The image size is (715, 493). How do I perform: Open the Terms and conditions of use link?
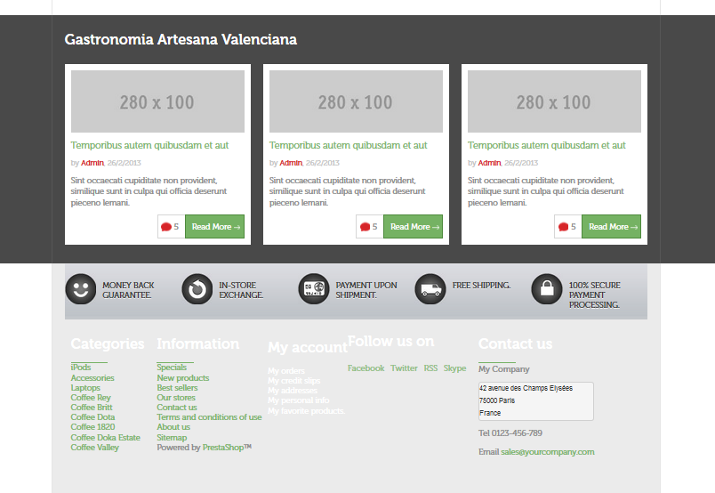209,417
